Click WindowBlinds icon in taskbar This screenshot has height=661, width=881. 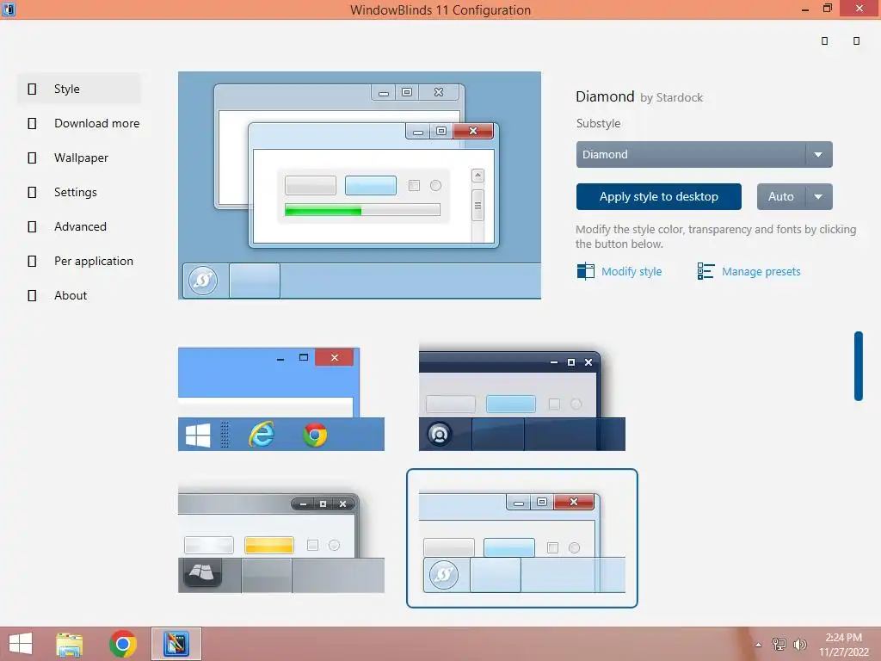click(x=176, y=644)
